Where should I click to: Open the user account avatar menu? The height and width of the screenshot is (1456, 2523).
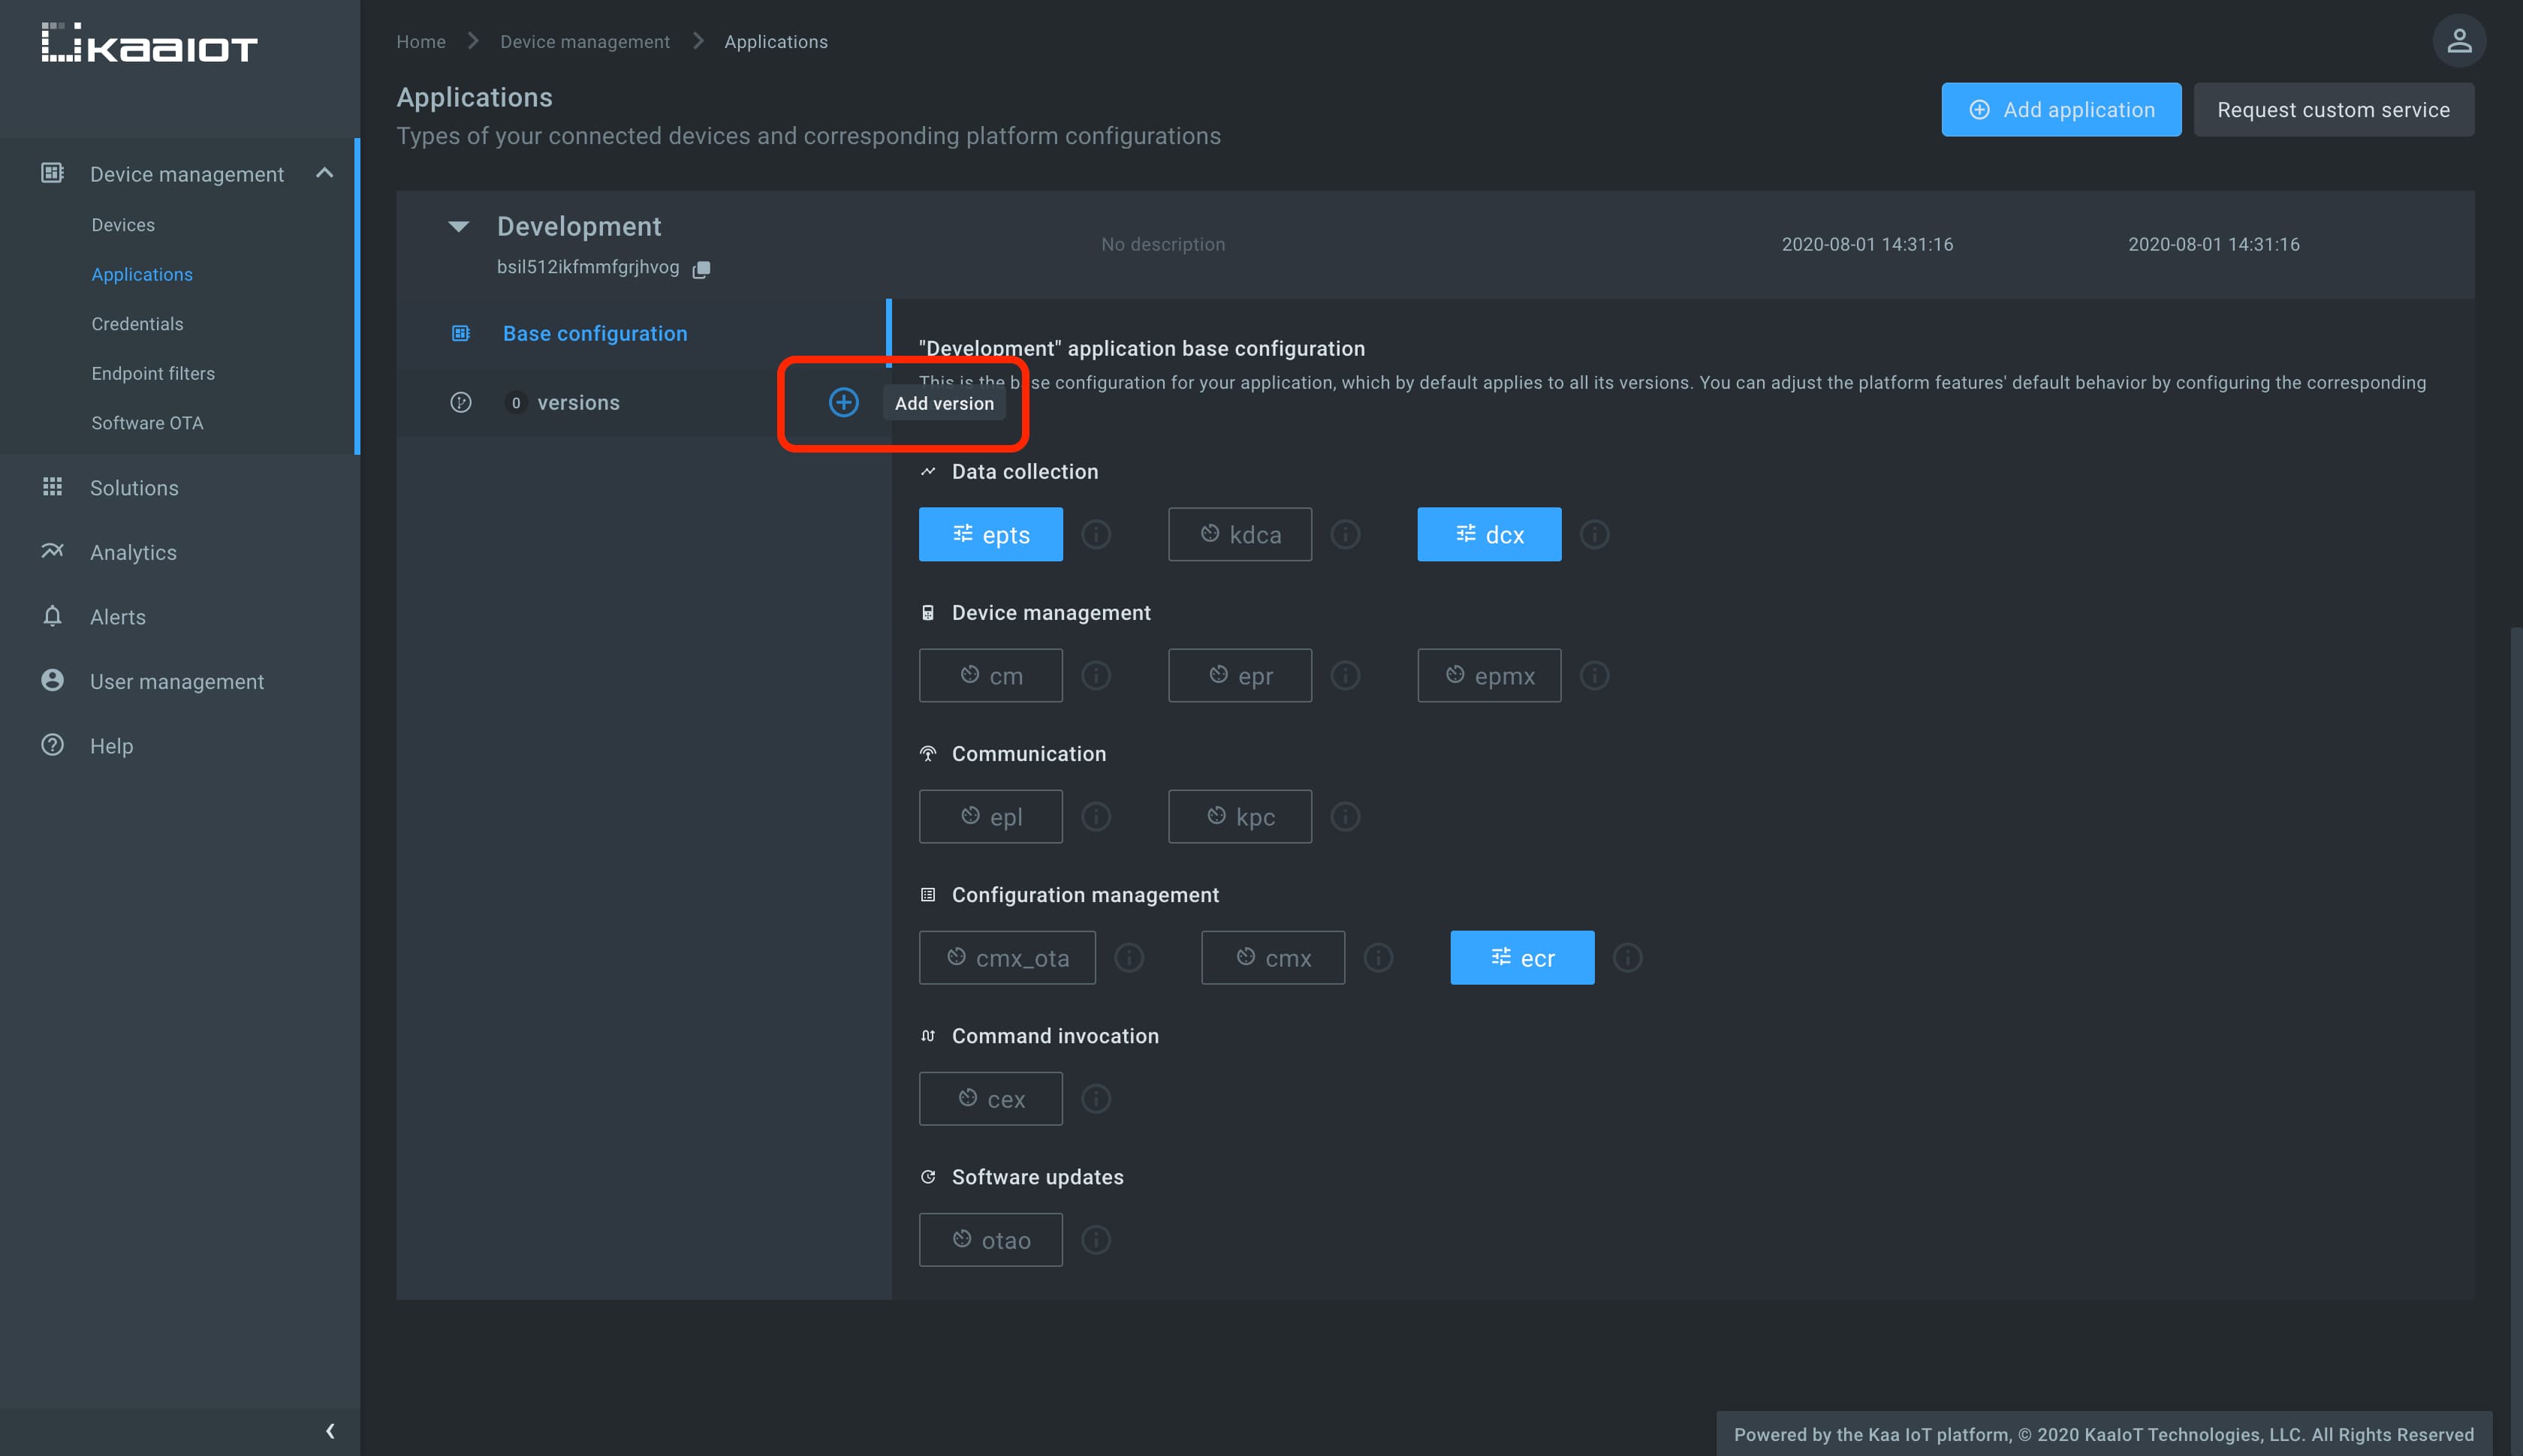[x=2459, y=41]
